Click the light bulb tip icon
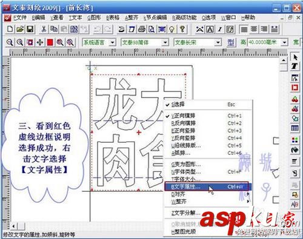 (171, 30)
